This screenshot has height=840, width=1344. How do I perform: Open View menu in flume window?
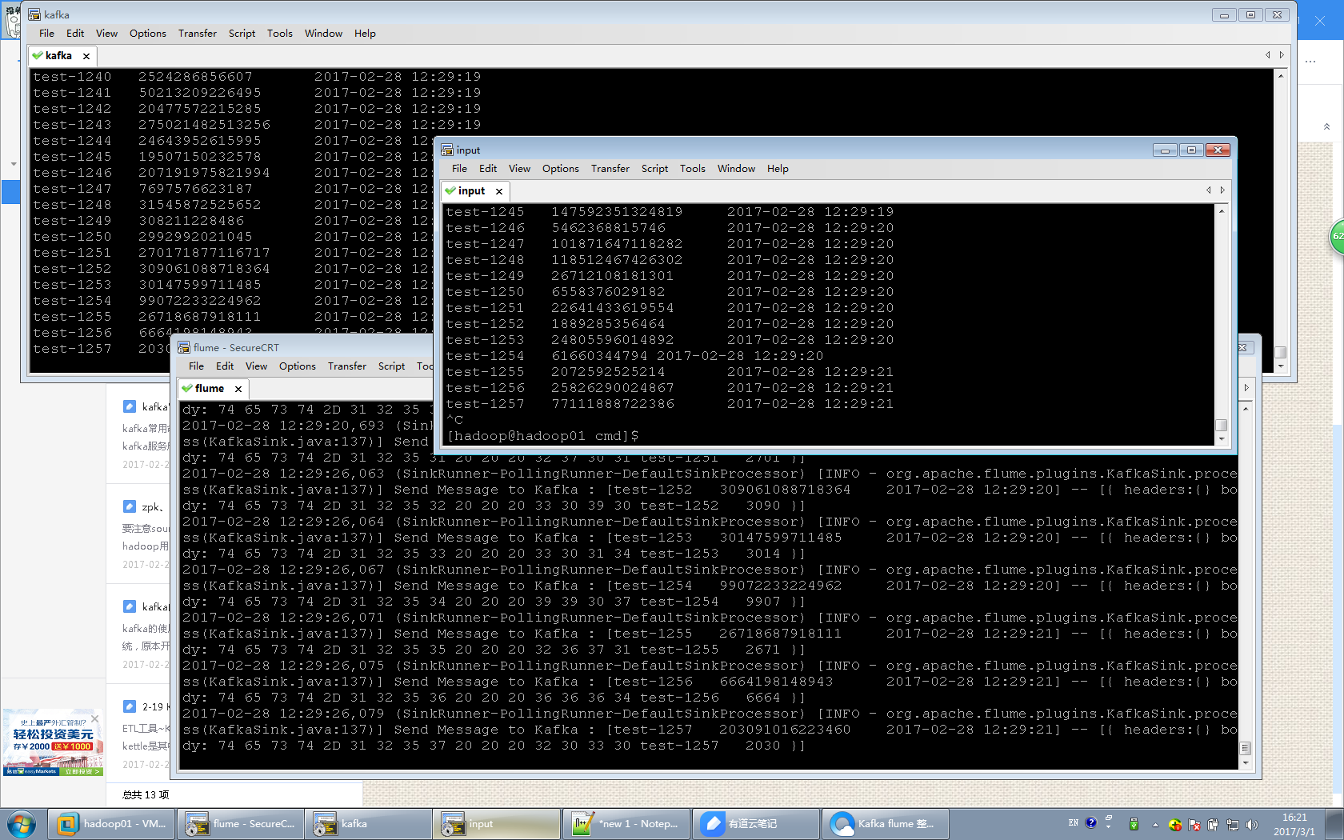coord(256,366)
